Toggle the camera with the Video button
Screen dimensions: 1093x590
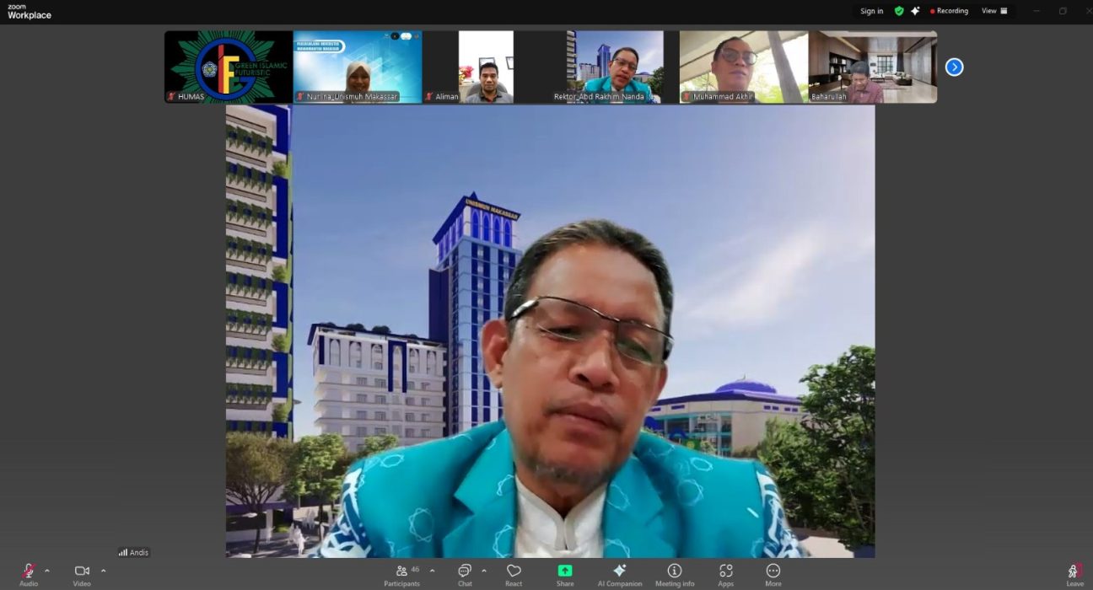[82, 574]
